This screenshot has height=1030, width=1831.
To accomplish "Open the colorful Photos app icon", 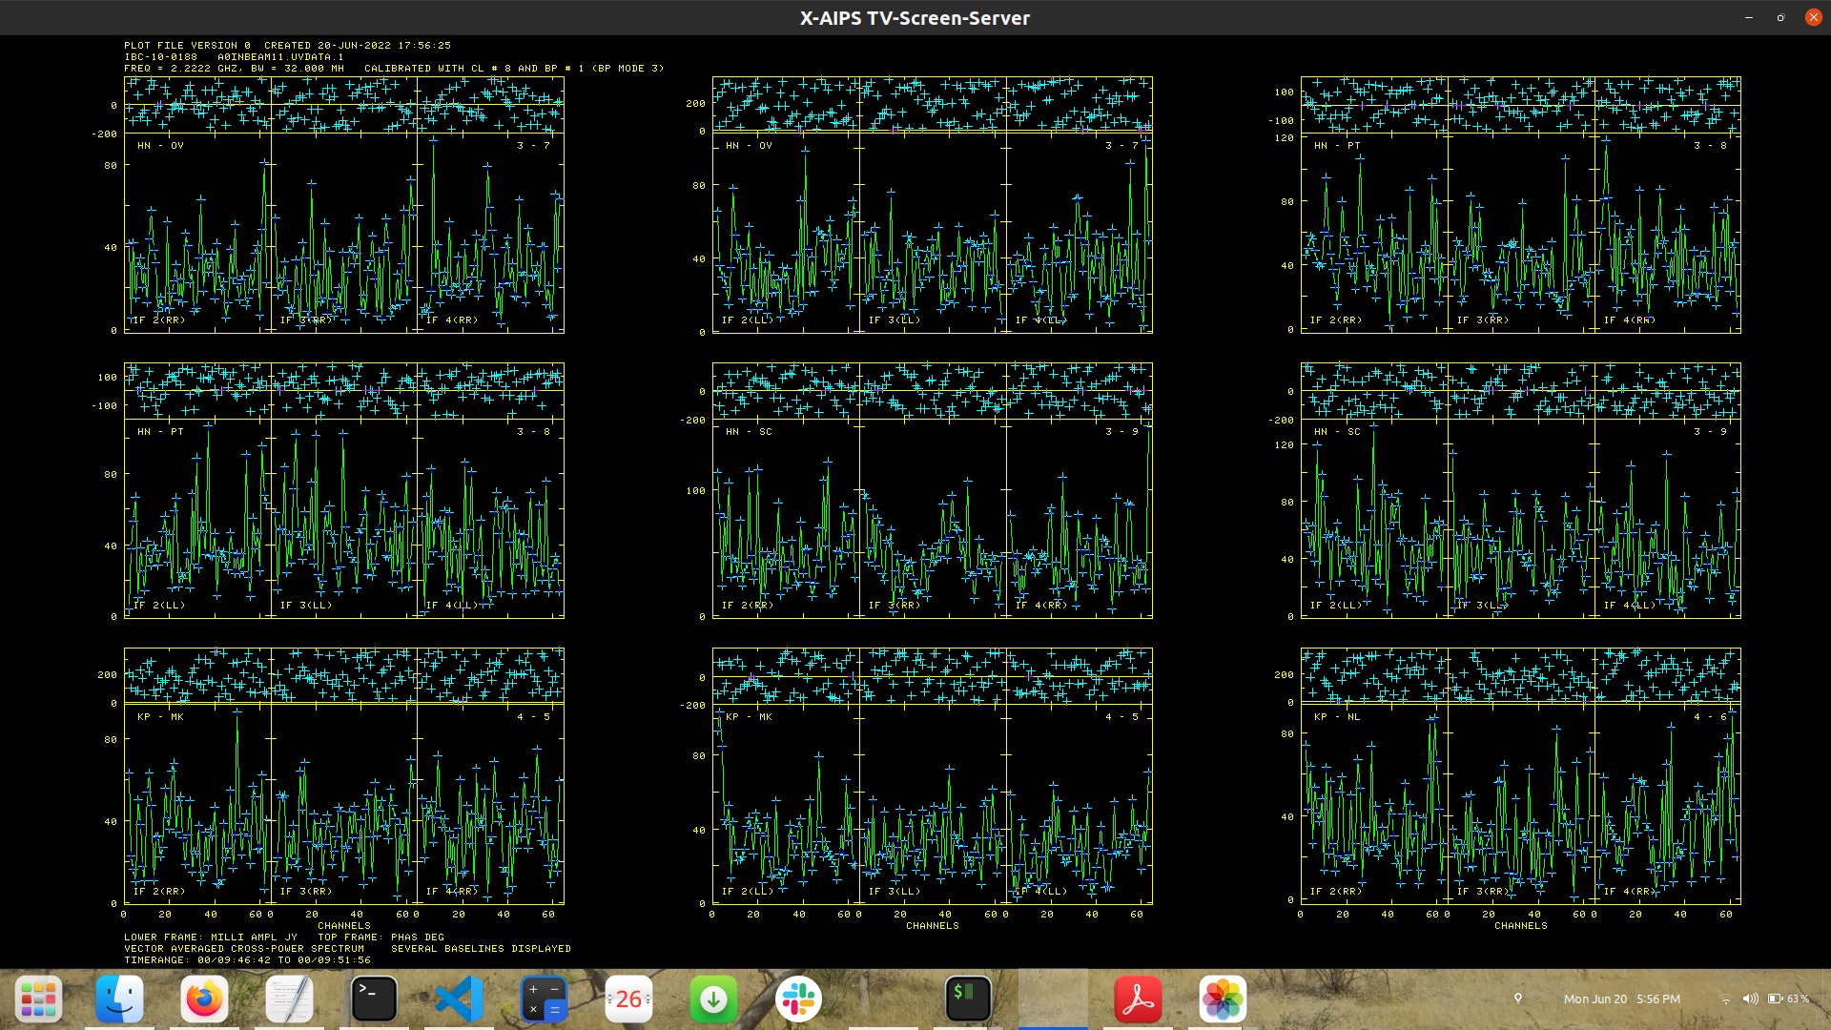I will [1223, 999].
